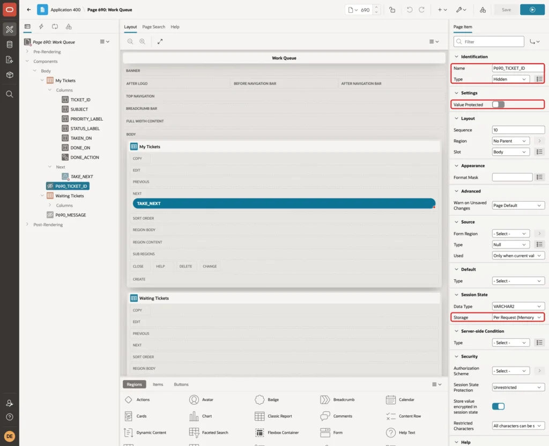
Task: Zoom out the layout view
Action: pyautogui.click(x=130, y=41)
